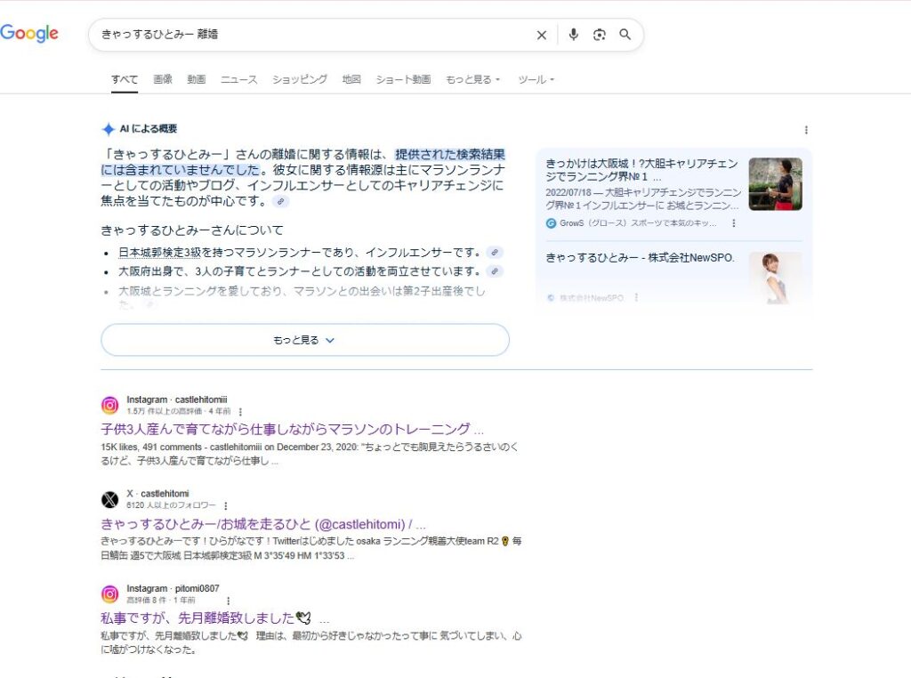Click the GrowS article photo thumbnail
Viewport: 911px width, 678px height.
click(776, 183)
